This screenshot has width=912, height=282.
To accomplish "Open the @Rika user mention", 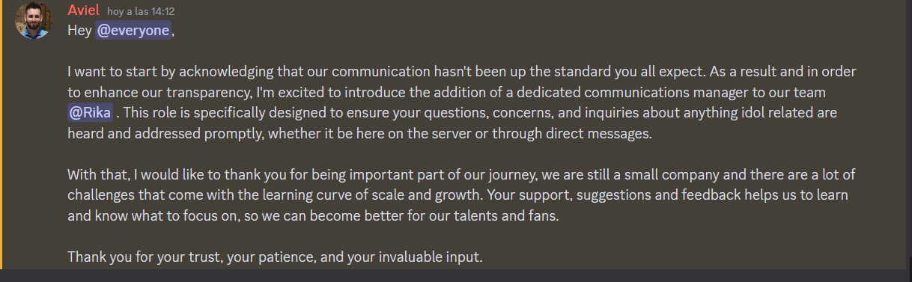I will point(91,113).
